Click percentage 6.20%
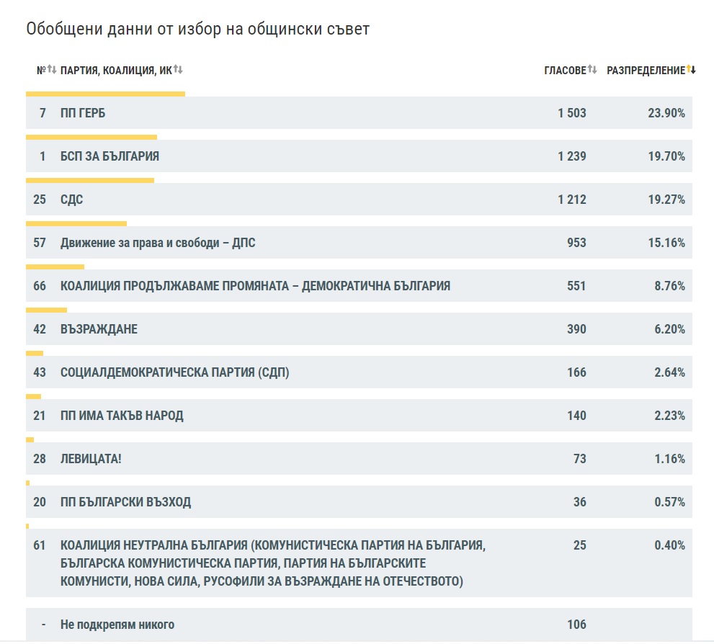714x644 pixels. click(x=670, y=329)
